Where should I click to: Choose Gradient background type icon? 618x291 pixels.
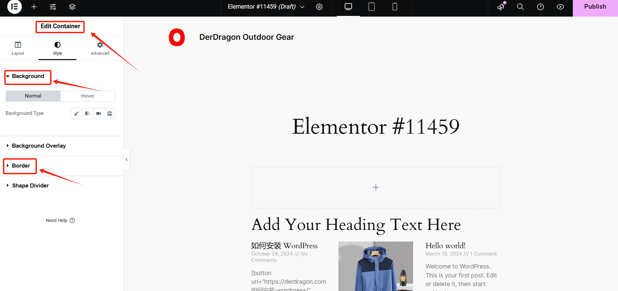click(87, 113)
